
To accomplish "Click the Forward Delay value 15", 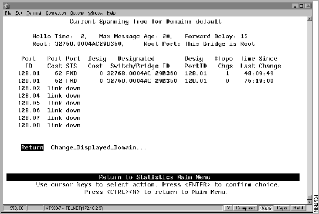I will pos(244,36).
